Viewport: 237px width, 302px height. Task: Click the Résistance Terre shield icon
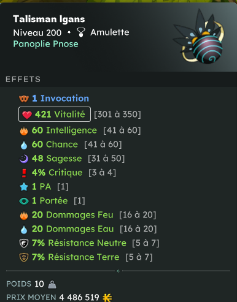(x=24, y=257)
